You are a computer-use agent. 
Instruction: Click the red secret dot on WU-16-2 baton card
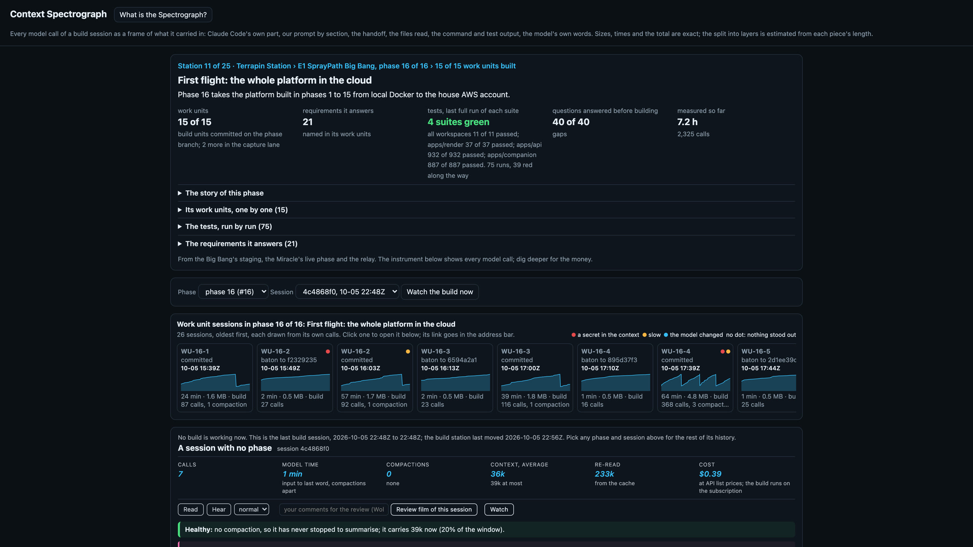point(328,351)
